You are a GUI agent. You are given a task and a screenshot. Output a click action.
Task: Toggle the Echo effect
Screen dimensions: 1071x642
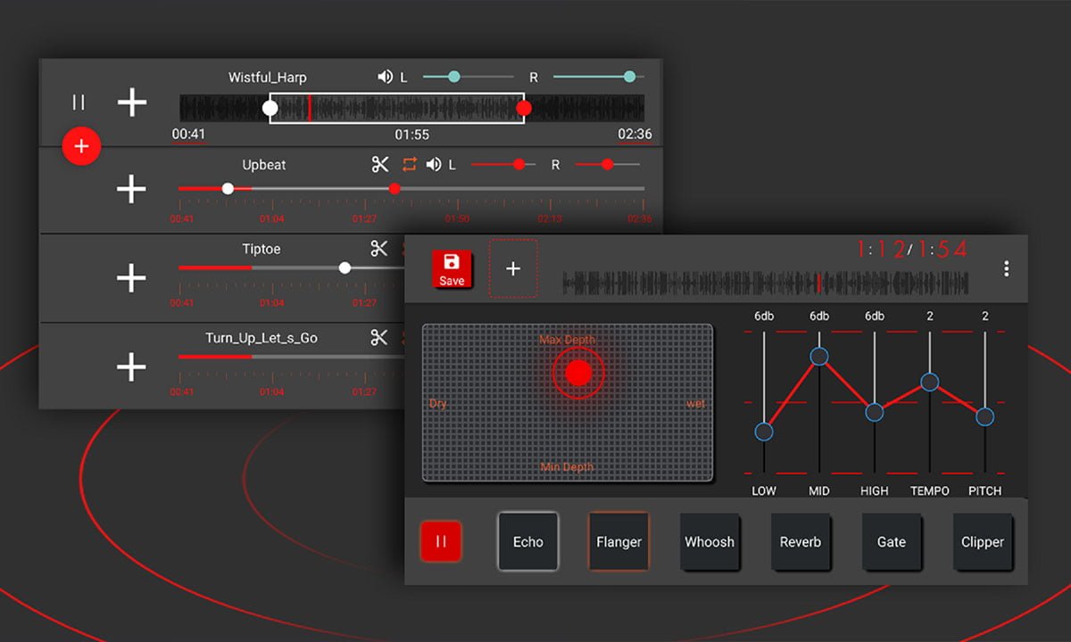tap(528, 541)
